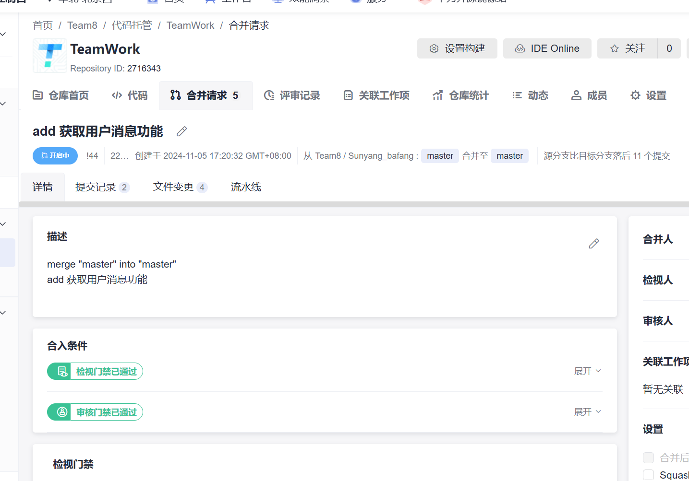Go to 代码托管 breadcrumb link

(132, 25)
